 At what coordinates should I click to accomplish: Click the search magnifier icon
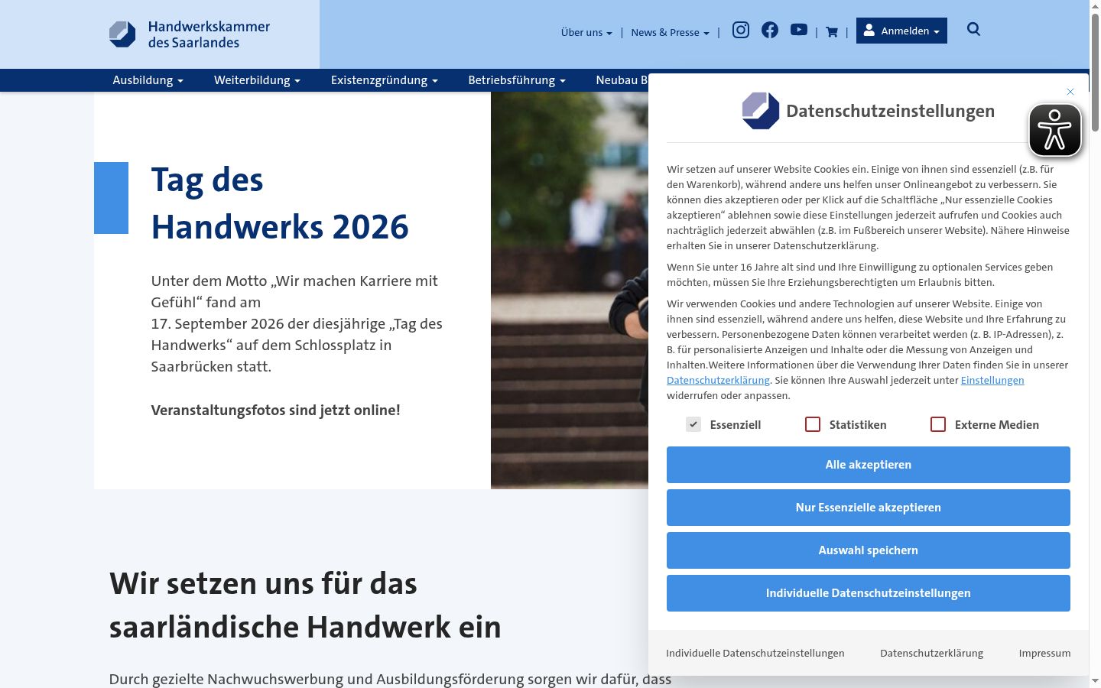(x=973, y=29)
